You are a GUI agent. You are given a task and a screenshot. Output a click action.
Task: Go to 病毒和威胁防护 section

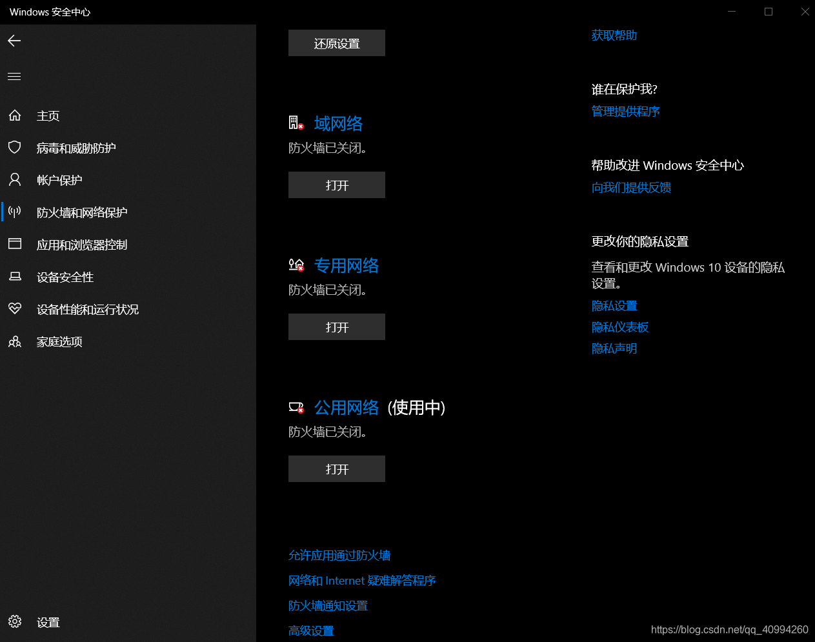point(128,148)
